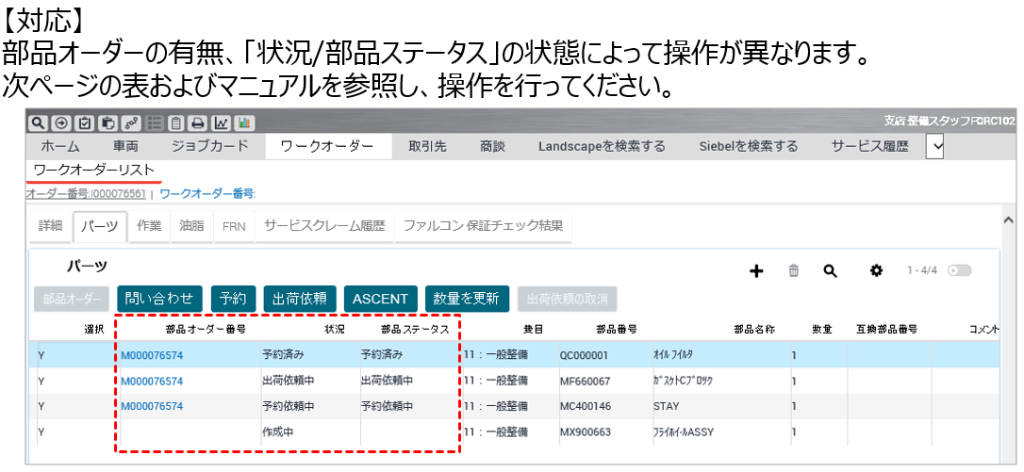Open the gear settings in パーツ panel
The height and width of the screenshot is (472, 1024).
[876, 271]
